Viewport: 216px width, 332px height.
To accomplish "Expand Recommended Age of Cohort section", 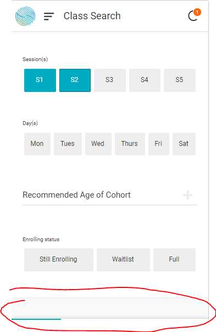I will pyautogui.click(x=110, y=195).
